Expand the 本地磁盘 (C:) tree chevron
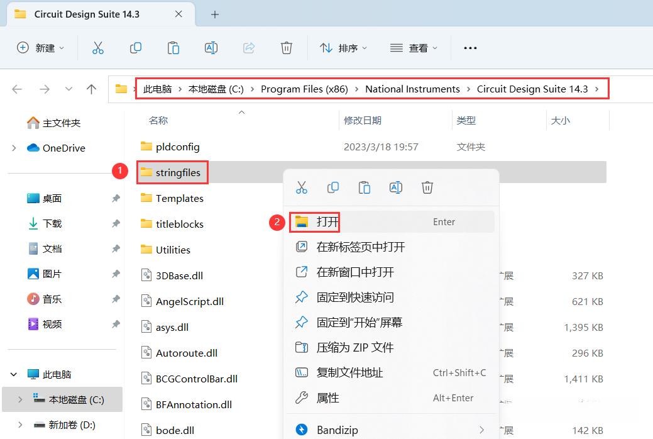This screenshot has height=439, width=653. point(20,399)
